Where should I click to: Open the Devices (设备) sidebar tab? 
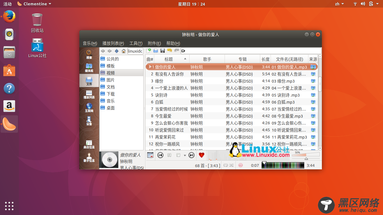89,121
